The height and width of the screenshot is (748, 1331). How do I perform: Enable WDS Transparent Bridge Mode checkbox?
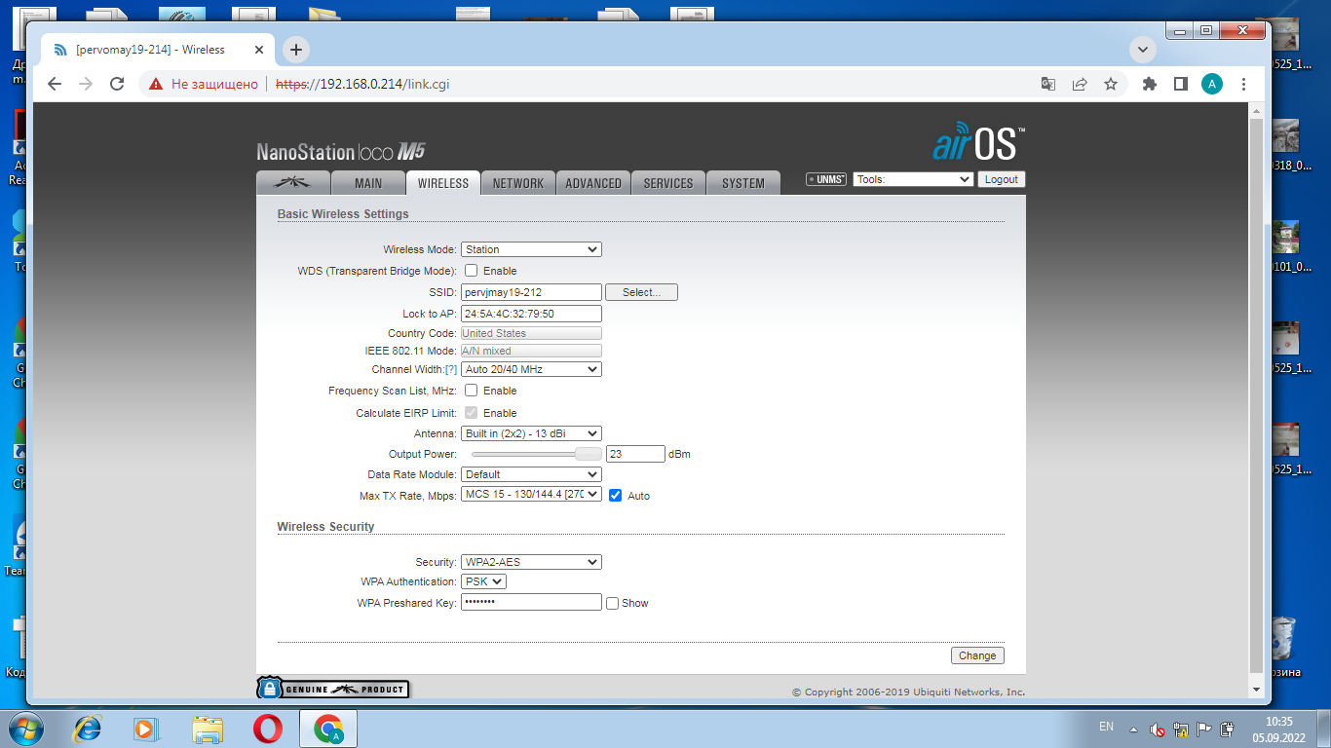471,271
